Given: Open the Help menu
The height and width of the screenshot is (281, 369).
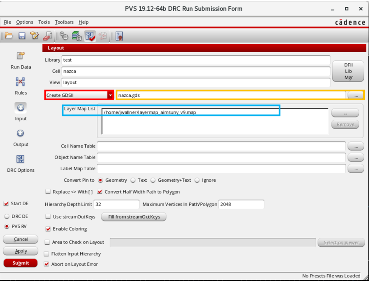Looking at the screenshot, I should pyautogui.click(x=84, y=22).
